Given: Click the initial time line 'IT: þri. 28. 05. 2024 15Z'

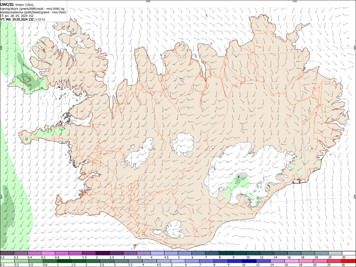Looking at the screenshot, I should coord(17,16).
